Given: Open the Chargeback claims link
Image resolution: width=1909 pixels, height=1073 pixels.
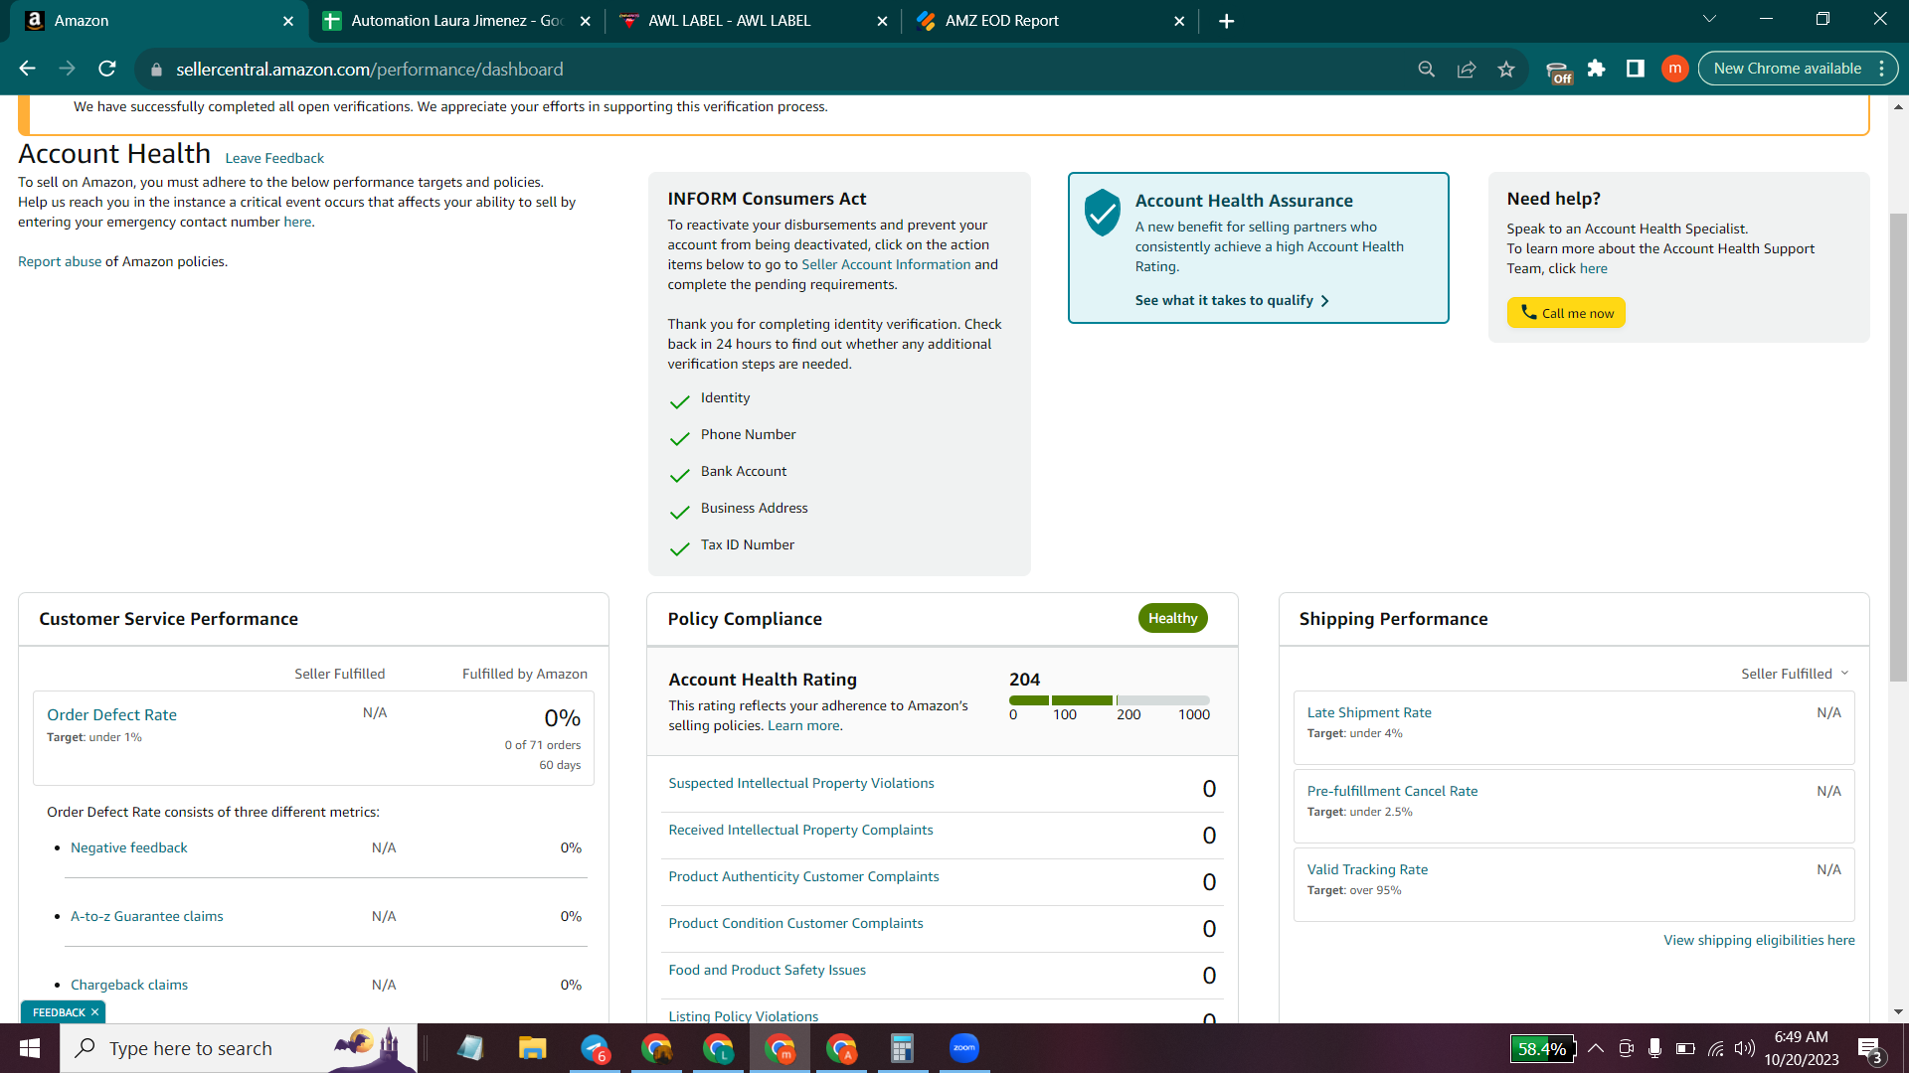Looking at the screenshot, I should 128,985.
